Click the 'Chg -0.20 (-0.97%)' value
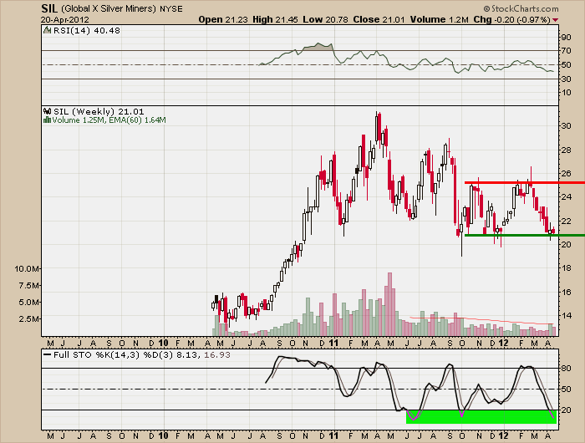585x443 pixels. pos(511,19)
